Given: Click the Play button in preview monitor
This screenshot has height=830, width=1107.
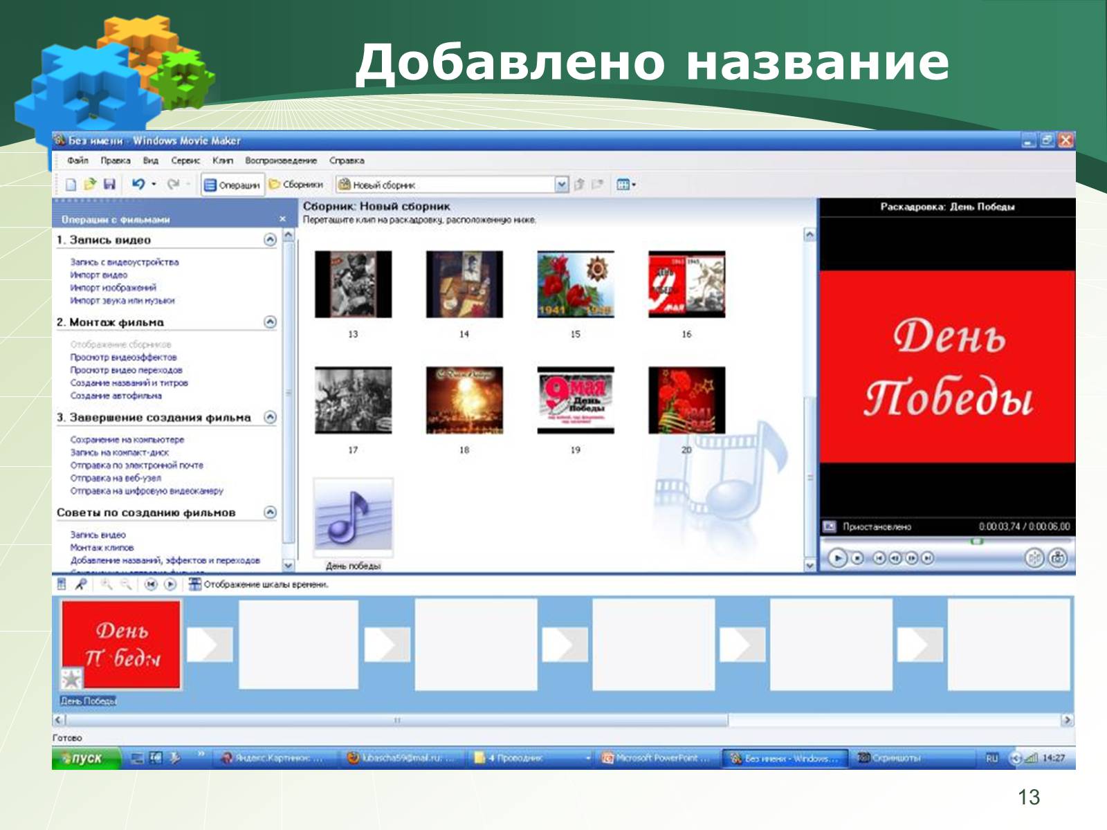Looking at the screenshot, I should click(837, 557).
